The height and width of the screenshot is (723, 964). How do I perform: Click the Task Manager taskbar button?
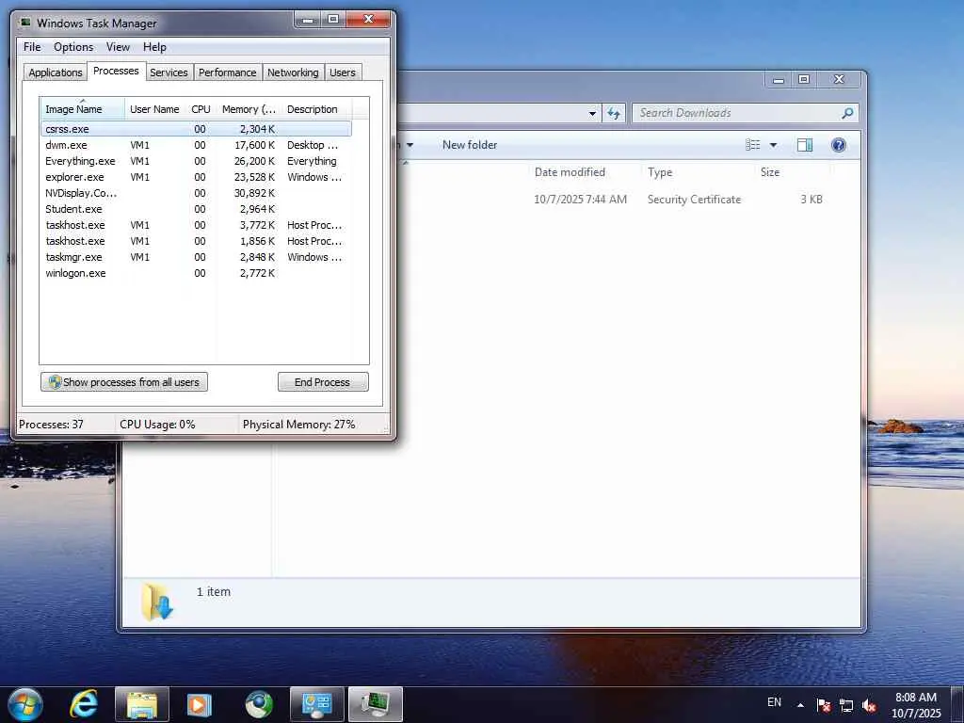point(375,704)
